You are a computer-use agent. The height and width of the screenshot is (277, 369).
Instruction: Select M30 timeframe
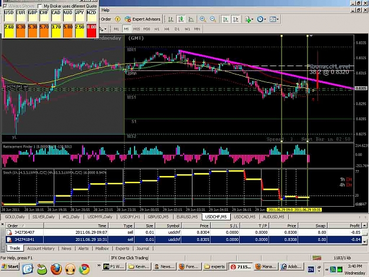coord(146,29)
